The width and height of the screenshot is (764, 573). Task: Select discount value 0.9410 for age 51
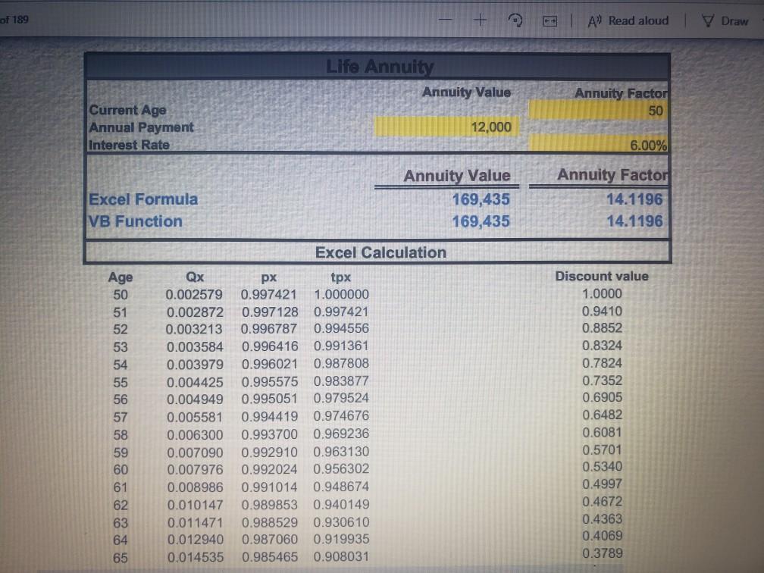pos(603,311)
